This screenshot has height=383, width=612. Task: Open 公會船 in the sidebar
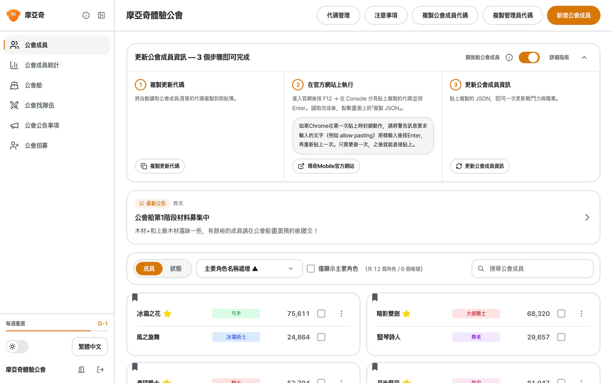click(x=57, y=85)
